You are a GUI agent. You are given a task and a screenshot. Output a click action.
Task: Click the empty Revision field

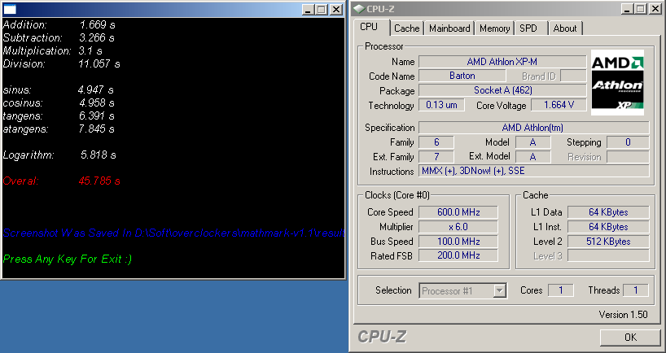coord(628,156)
